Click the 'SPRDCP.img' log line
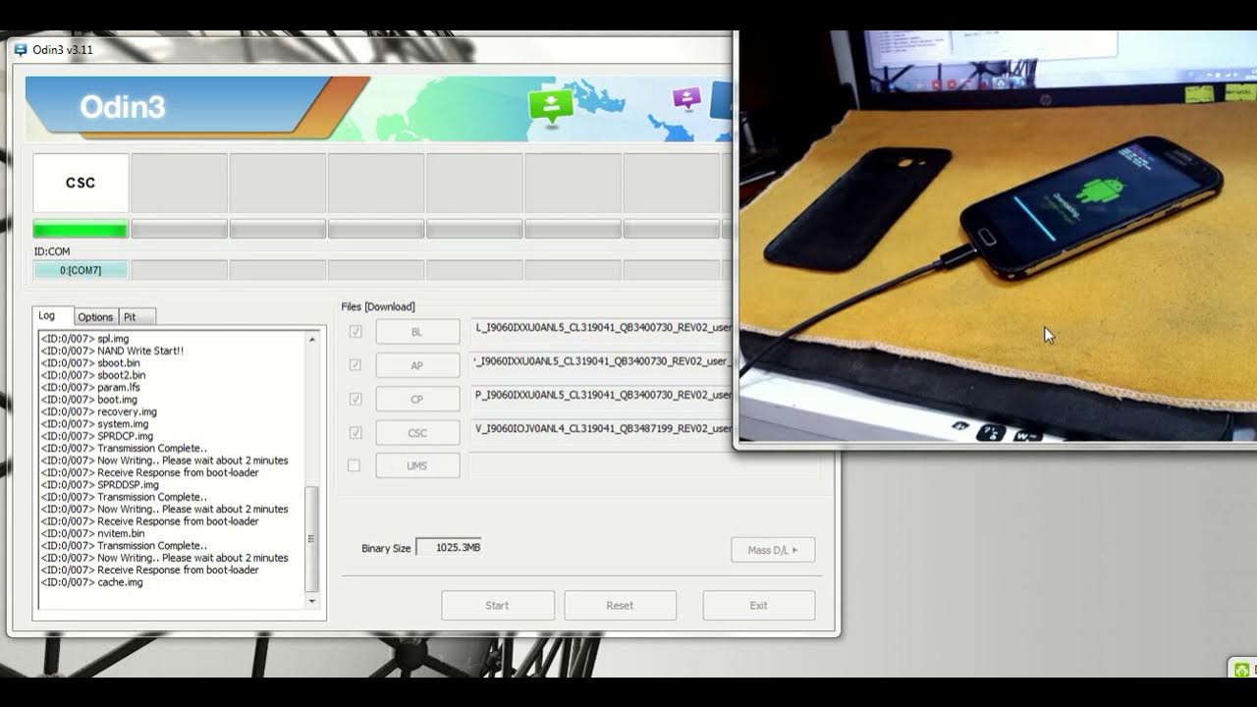The height and width of the screenshot is (707, 1257). pyautogui.click(x=96, y=436)
